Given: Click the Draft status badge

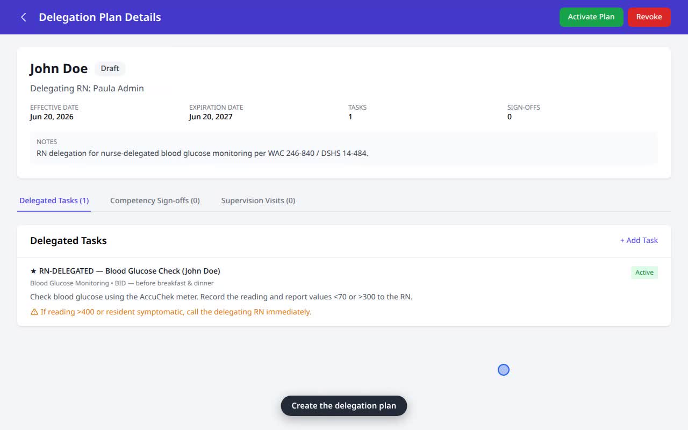Looking at the screenshot, I should [110, 68].
